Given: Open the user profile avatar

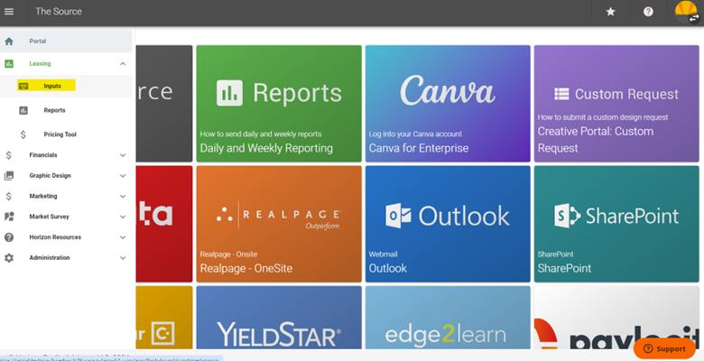Looking at the screenshot, I should 687,12.
